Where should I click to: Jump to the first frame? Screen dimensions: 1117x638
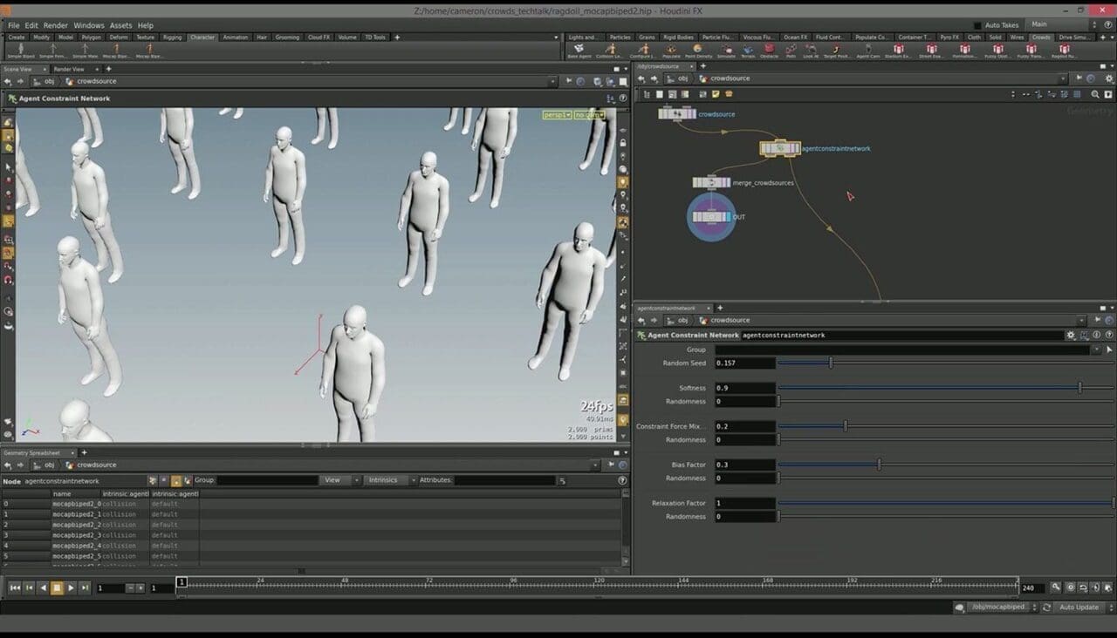tap(15, 588)
